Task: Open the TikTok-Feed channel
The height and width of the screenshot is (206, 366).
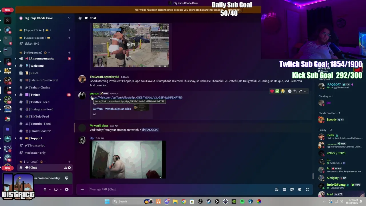Action: point(45,116)
